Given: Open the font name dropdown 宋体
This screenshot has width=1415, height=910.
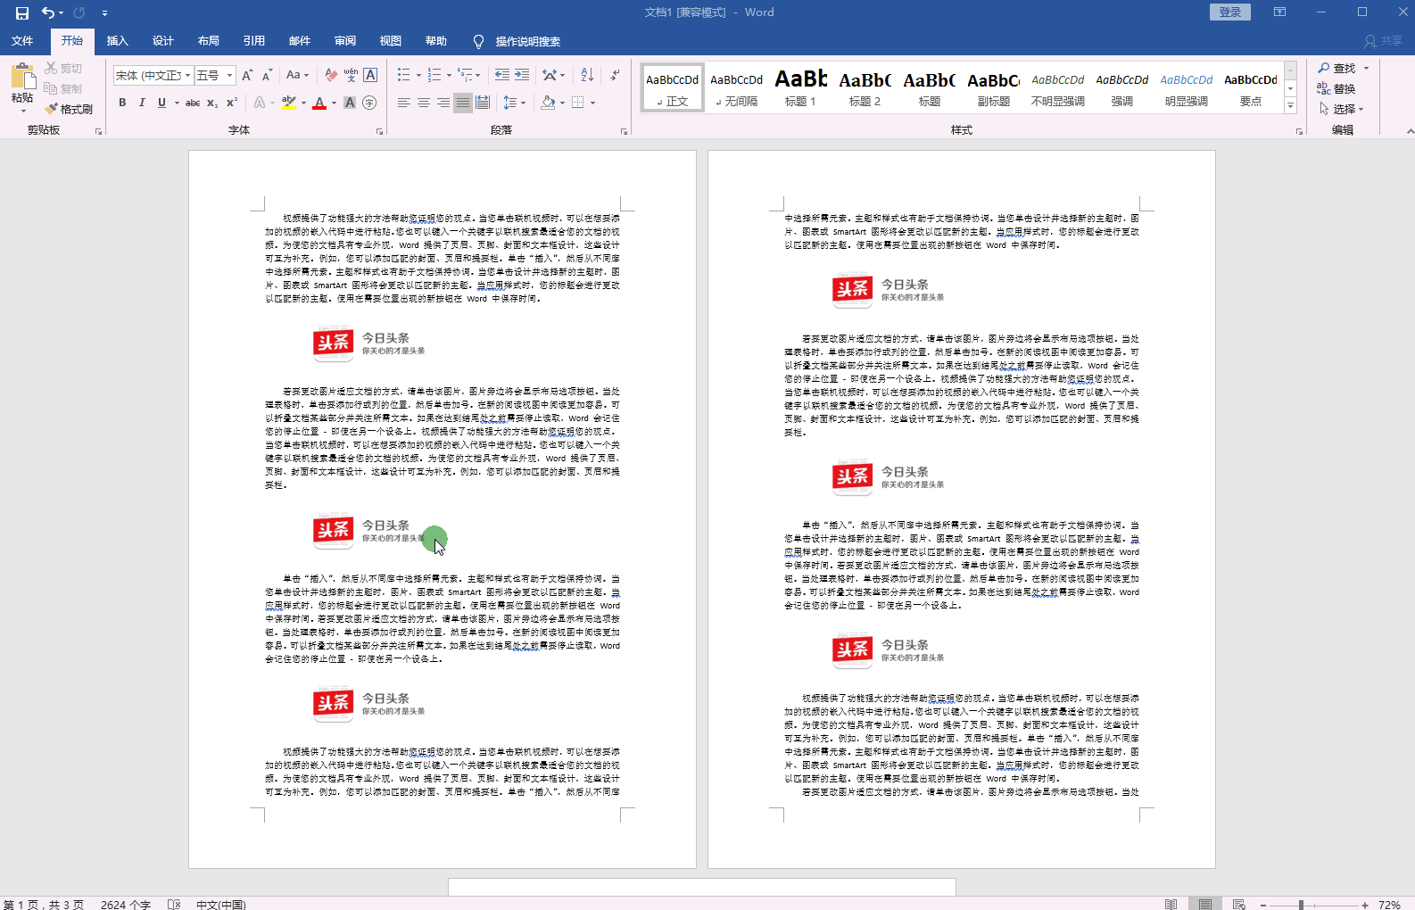Looking at the screenshot, I should click(x=188, y=76).
